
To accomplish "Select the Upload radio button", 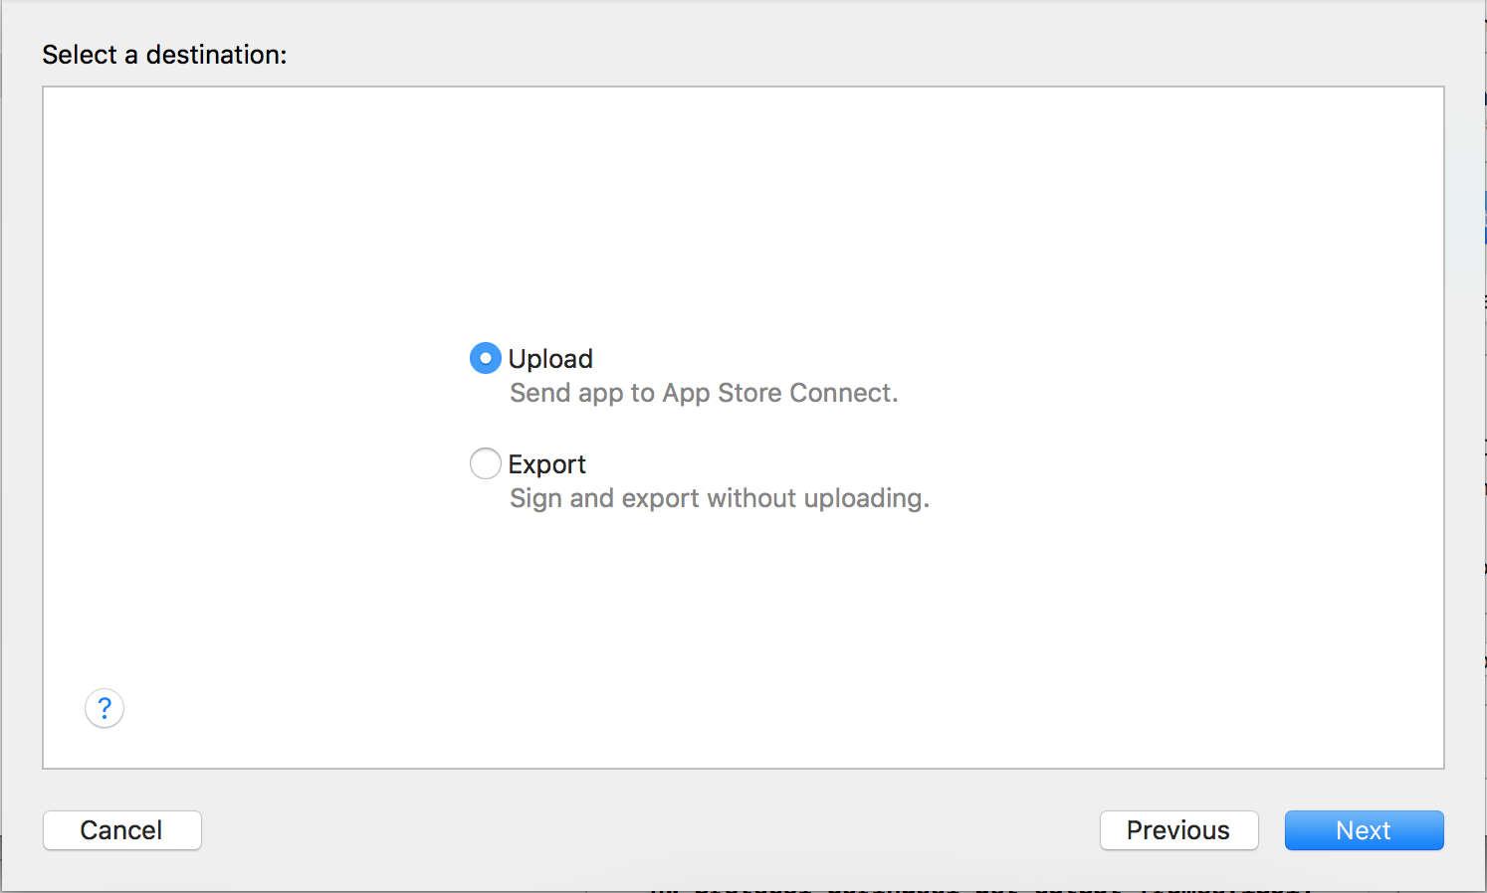I will (485, 358).
